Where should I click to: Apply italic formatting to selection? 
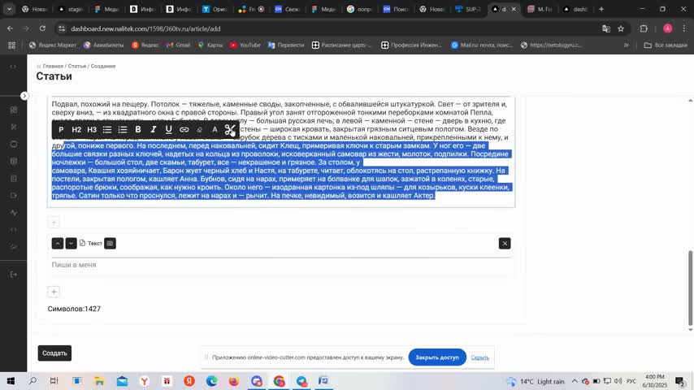pyautogui.click(x=154, y=130)
